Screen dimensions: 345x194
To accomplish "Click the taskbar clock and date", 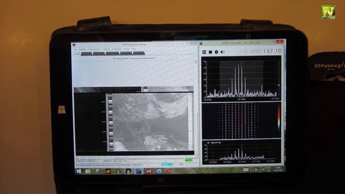I will coord(278,169).
